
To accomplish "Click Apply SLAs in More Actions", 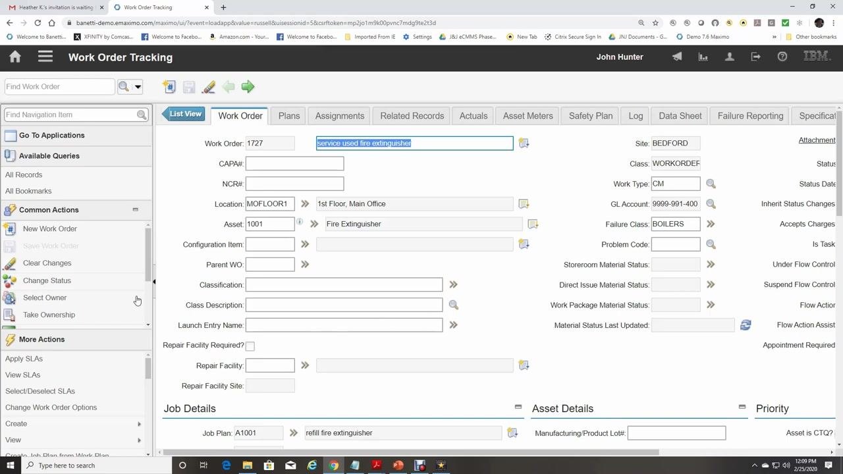I will tap(24, 359).
